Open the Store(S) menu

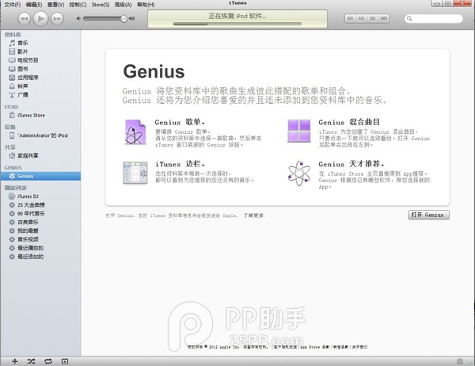(x=100, y=5)
